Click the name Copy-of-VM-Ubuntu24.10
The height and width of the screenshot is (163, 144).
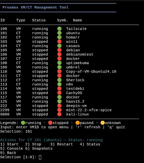coord(91,71)
